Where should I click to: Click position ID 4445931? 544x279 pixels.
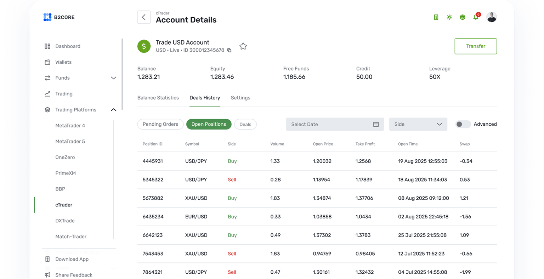tap(153, 161)
